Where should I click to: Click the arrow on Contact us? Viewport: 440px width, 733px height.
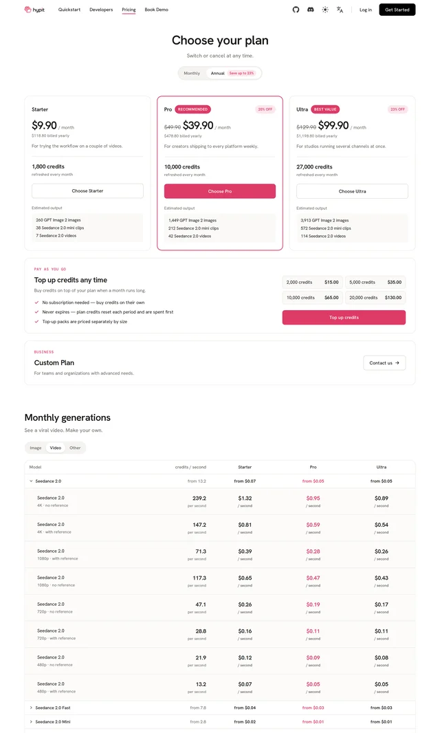(397, 363)
